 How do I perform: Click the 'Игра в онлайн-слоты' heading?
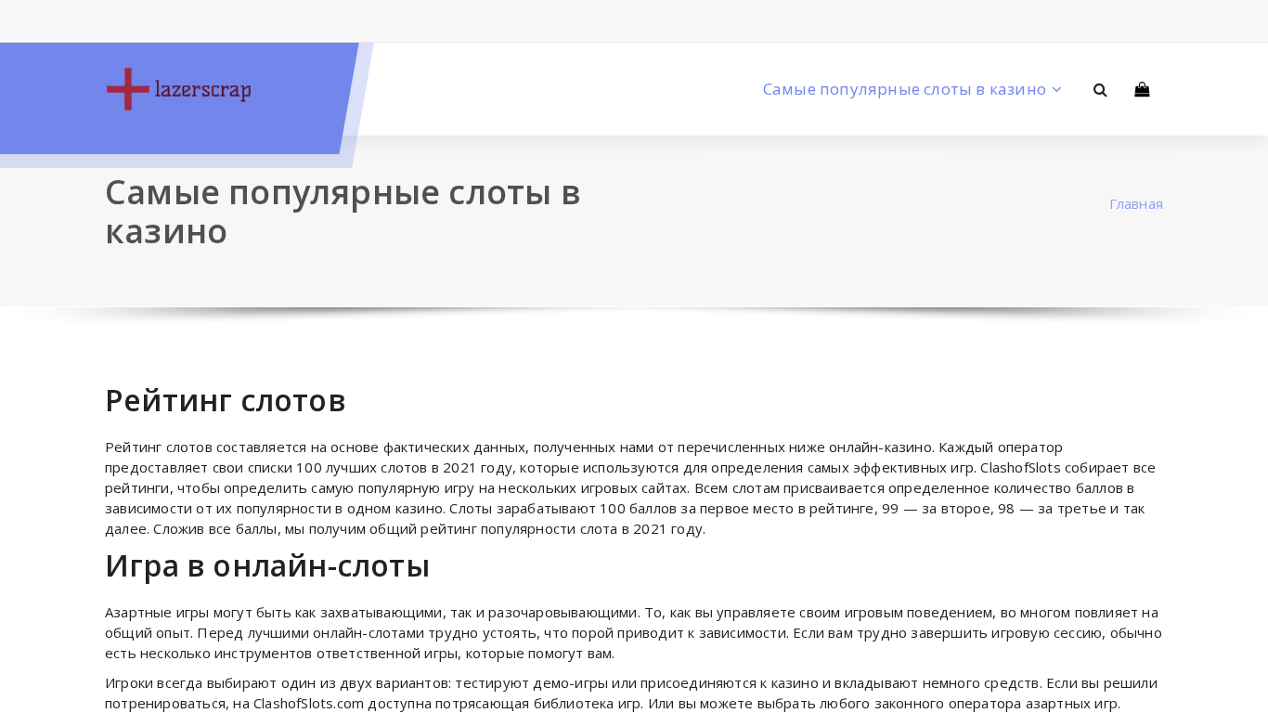coord(267,565)
